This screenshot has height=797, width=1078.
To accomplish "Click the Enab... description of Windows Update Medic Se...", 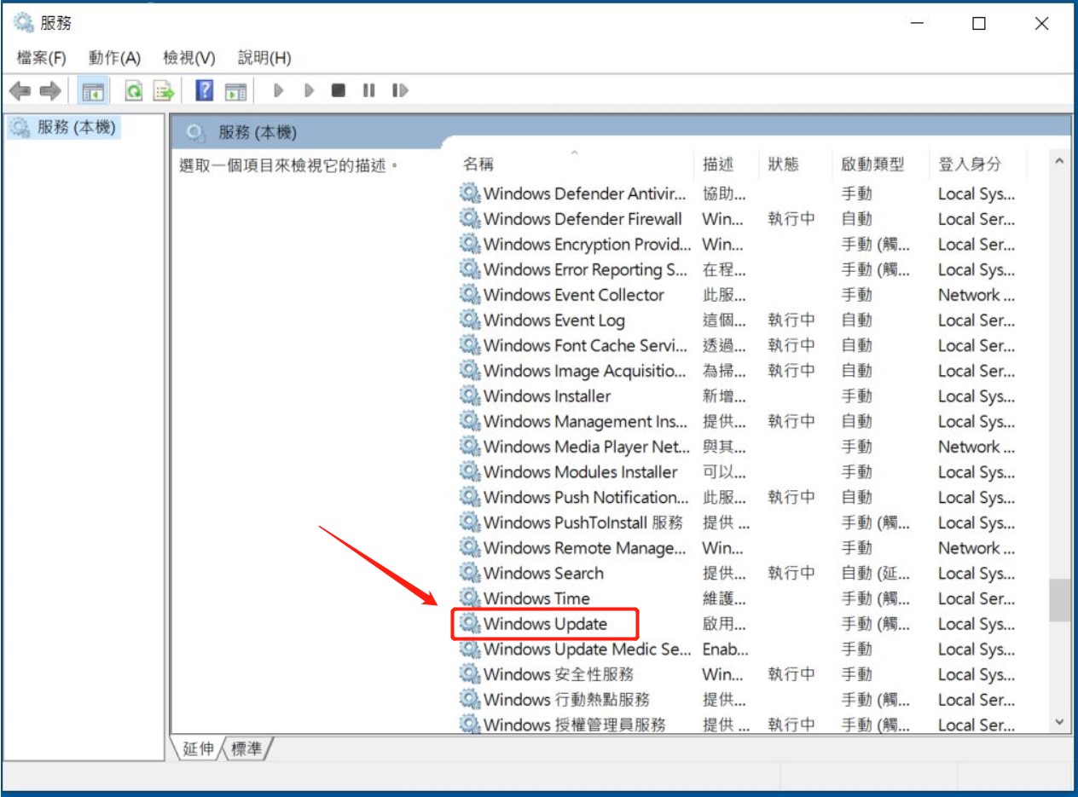I will (726, 649).
